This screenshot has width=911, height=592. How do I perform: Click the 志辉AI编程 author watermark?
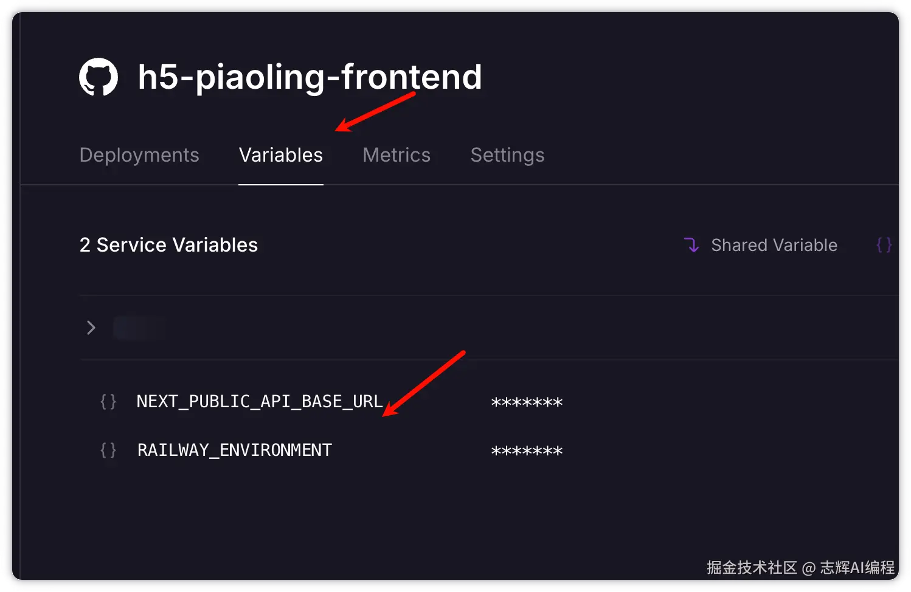click(x=857, y=568)
